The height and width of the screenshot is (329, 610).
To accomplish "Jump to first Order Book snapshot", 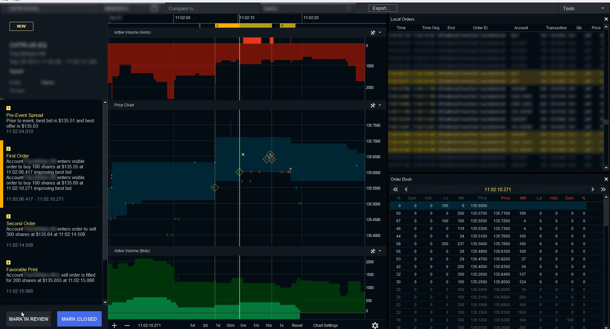I will pos(396,189).
